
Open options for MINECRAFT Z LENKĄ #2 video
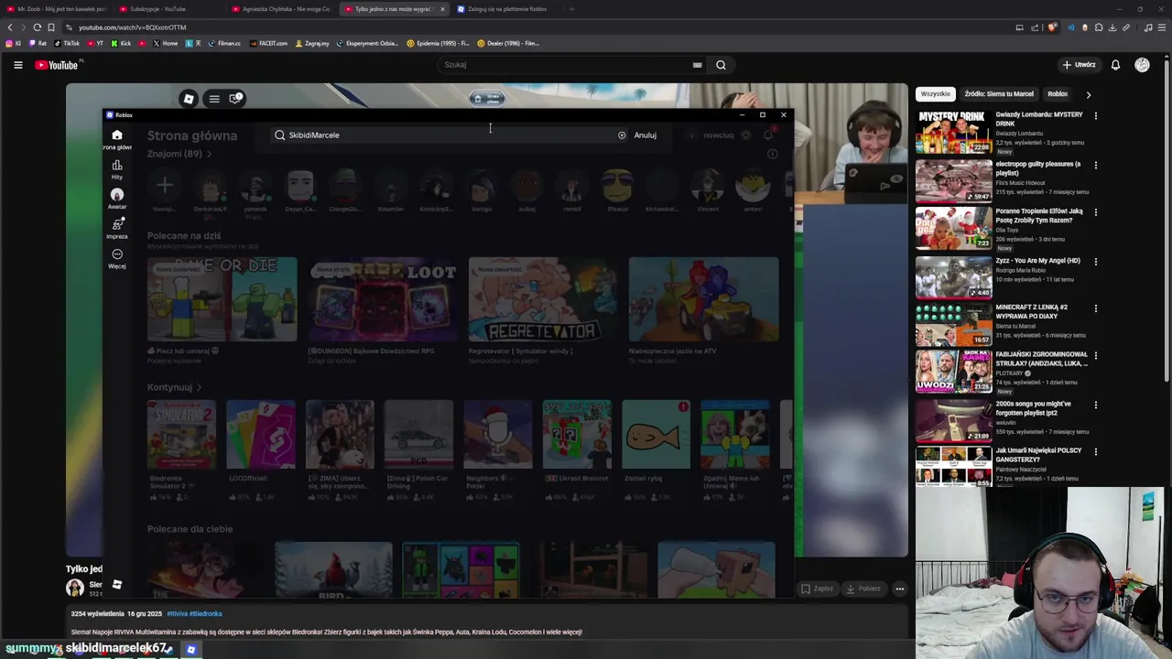tap(1095, 308)
